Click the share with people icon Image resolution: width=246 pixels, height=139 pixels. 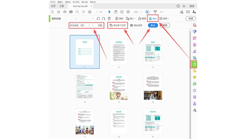(x=194, y=12)
